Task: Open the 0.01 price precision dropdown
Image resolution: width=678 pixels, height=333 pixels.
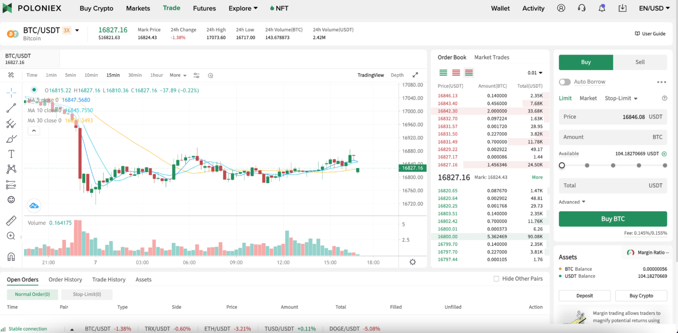Action: pos(535,73)
